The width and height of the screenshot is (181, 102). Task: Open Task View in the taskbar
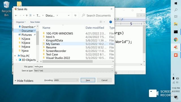pos(176,16)
